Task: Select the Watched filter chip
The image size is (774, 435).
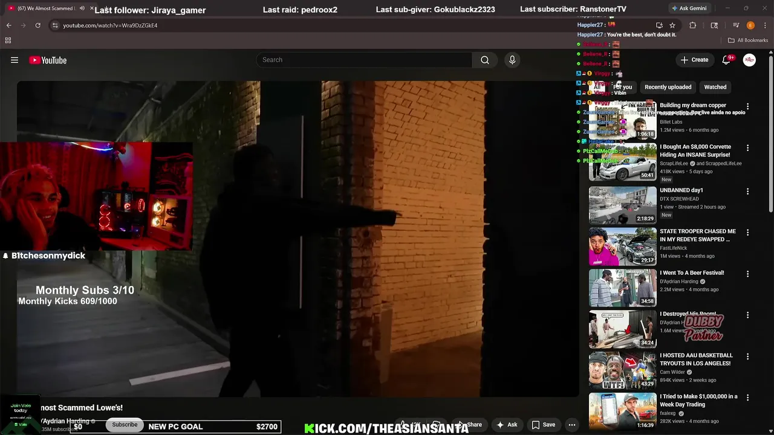Action: tap(715, 87)
